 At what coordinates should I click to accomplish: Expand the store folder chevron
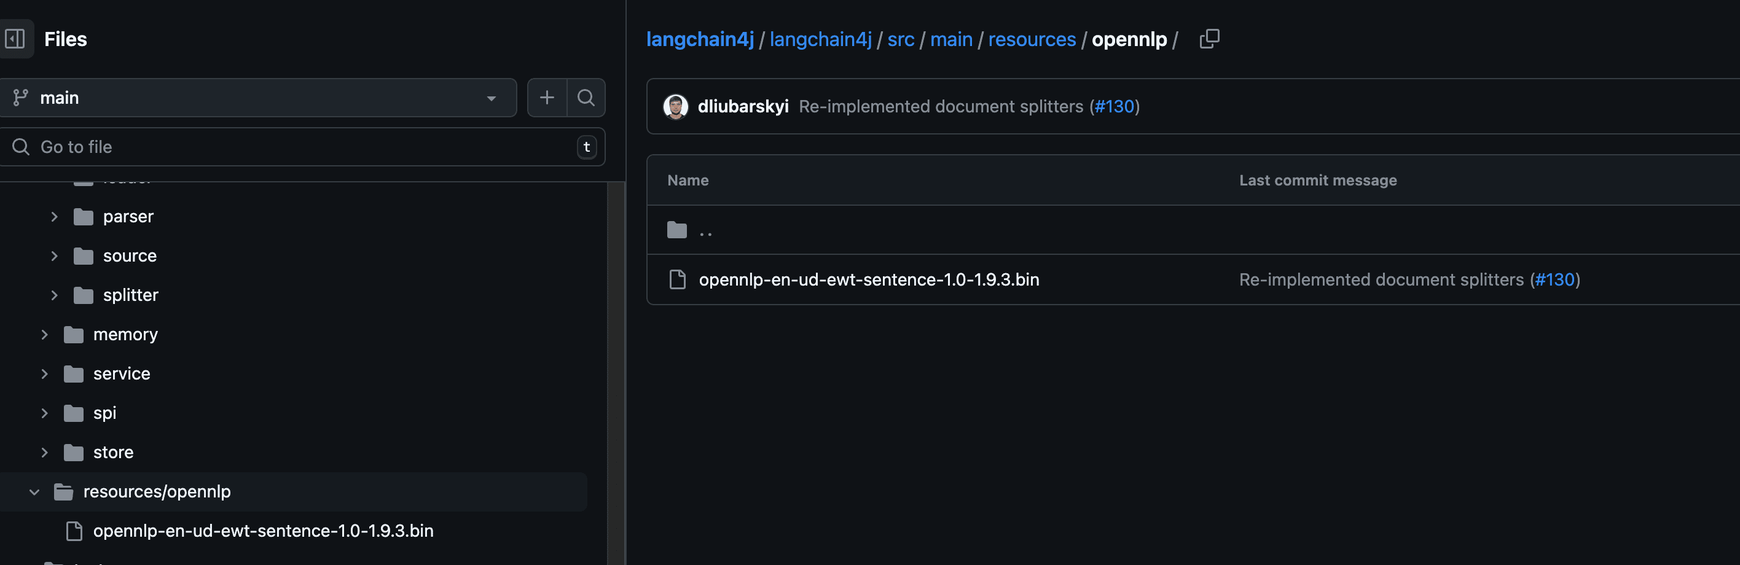(45, 452)
